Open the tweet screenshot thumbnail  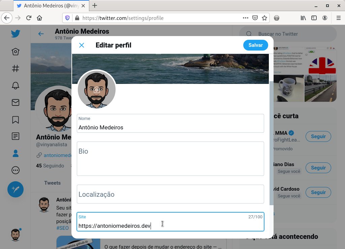[x=289, y=61]
